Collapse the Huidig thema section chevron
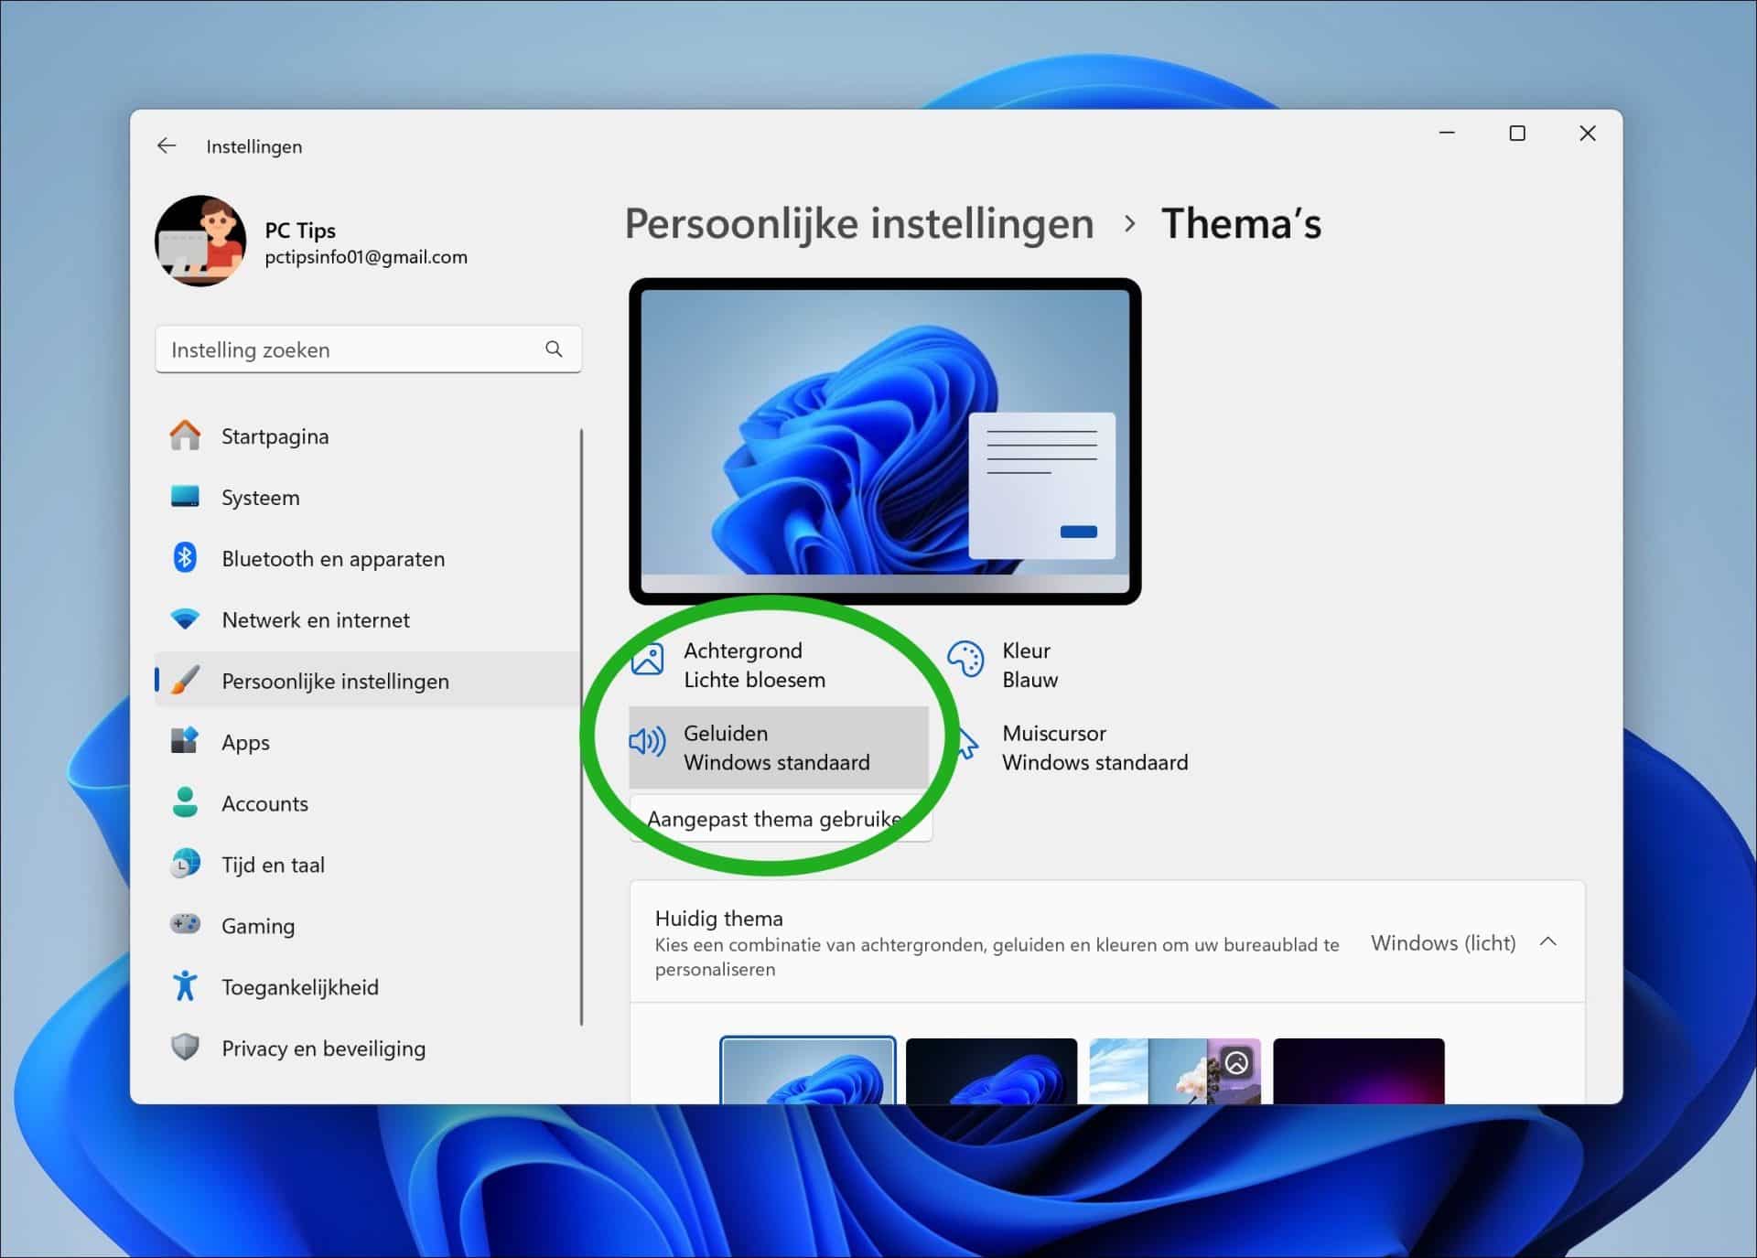 tap(1548, 941)
